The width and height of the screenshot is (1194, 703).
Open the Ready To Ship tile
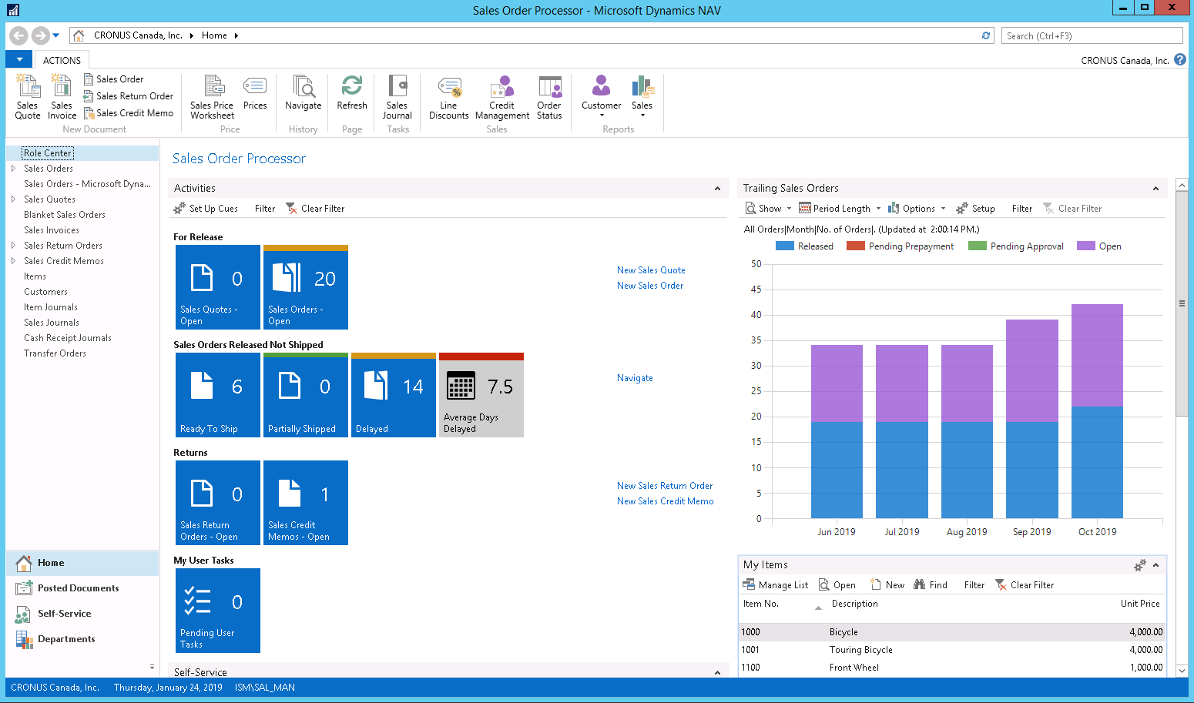tap(218, 395)
